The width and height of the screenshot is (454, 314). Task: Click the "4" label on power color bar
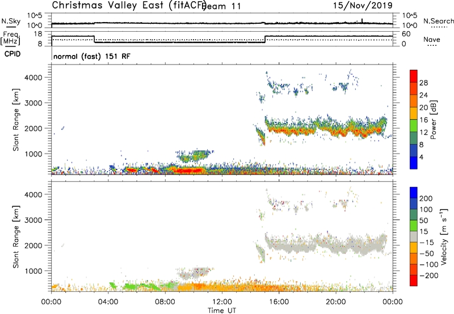pyautogui.click(x=422, y=157)
